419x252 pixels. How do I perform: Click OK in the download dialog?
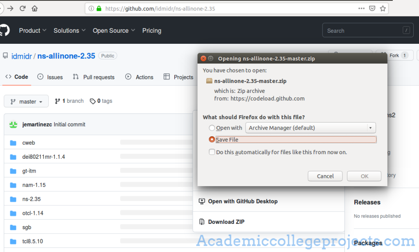[x=364, y=176]
